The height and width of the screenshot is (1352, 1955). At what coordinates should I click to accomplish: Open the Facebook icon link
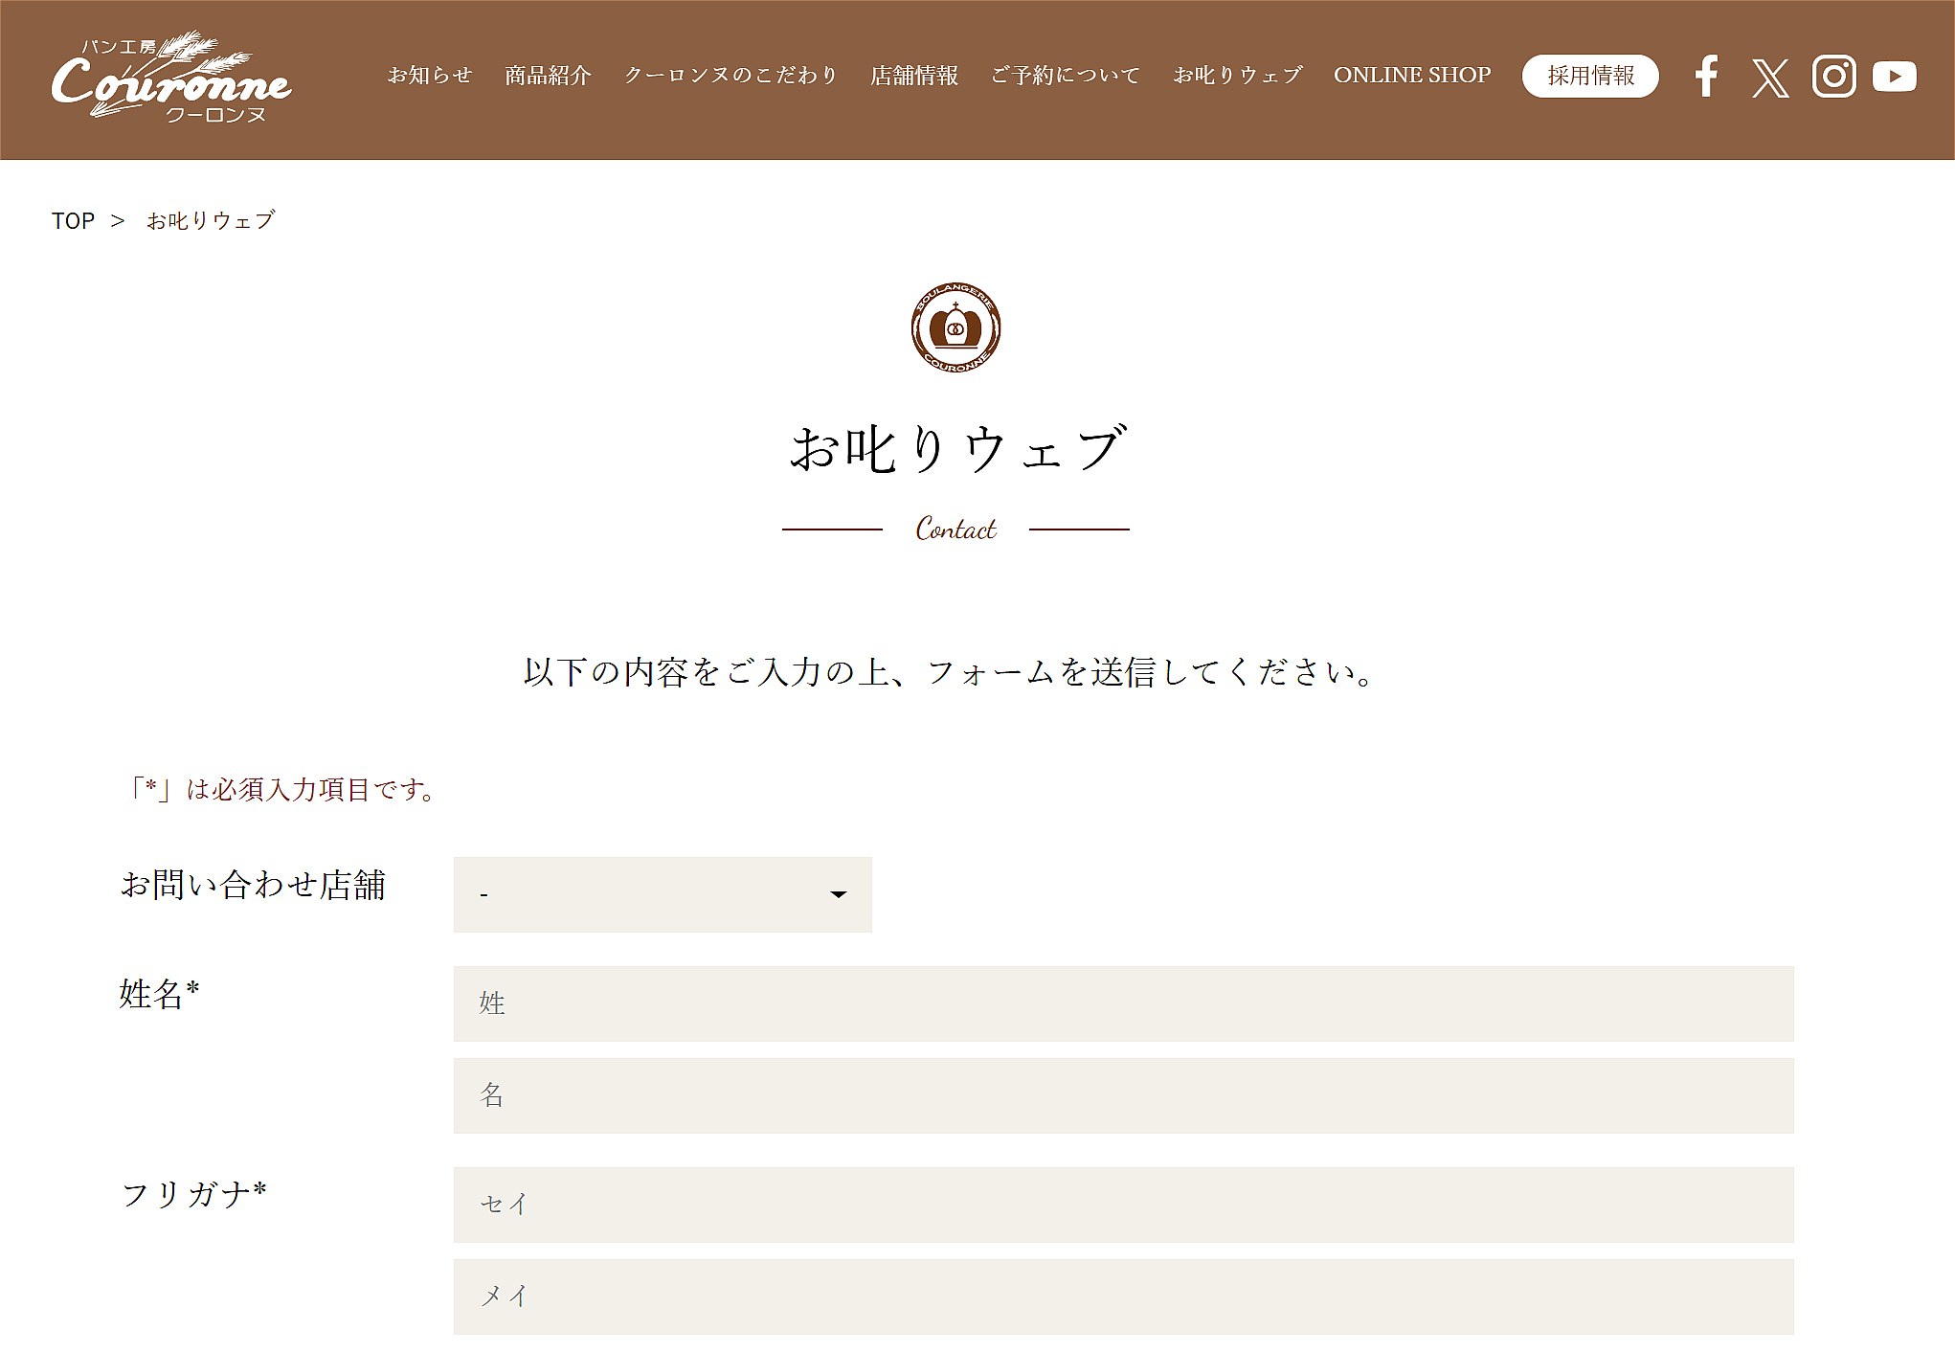(x=1706, y=77)
